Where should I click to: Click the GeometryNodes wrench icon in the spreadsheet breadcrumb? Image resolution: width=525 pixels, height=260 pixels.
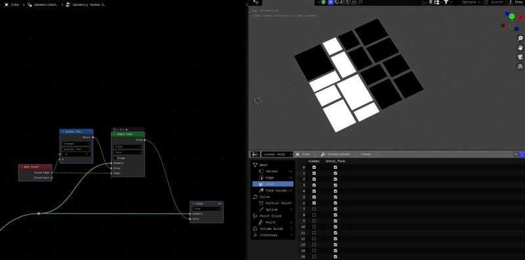[x=323, y=154]
